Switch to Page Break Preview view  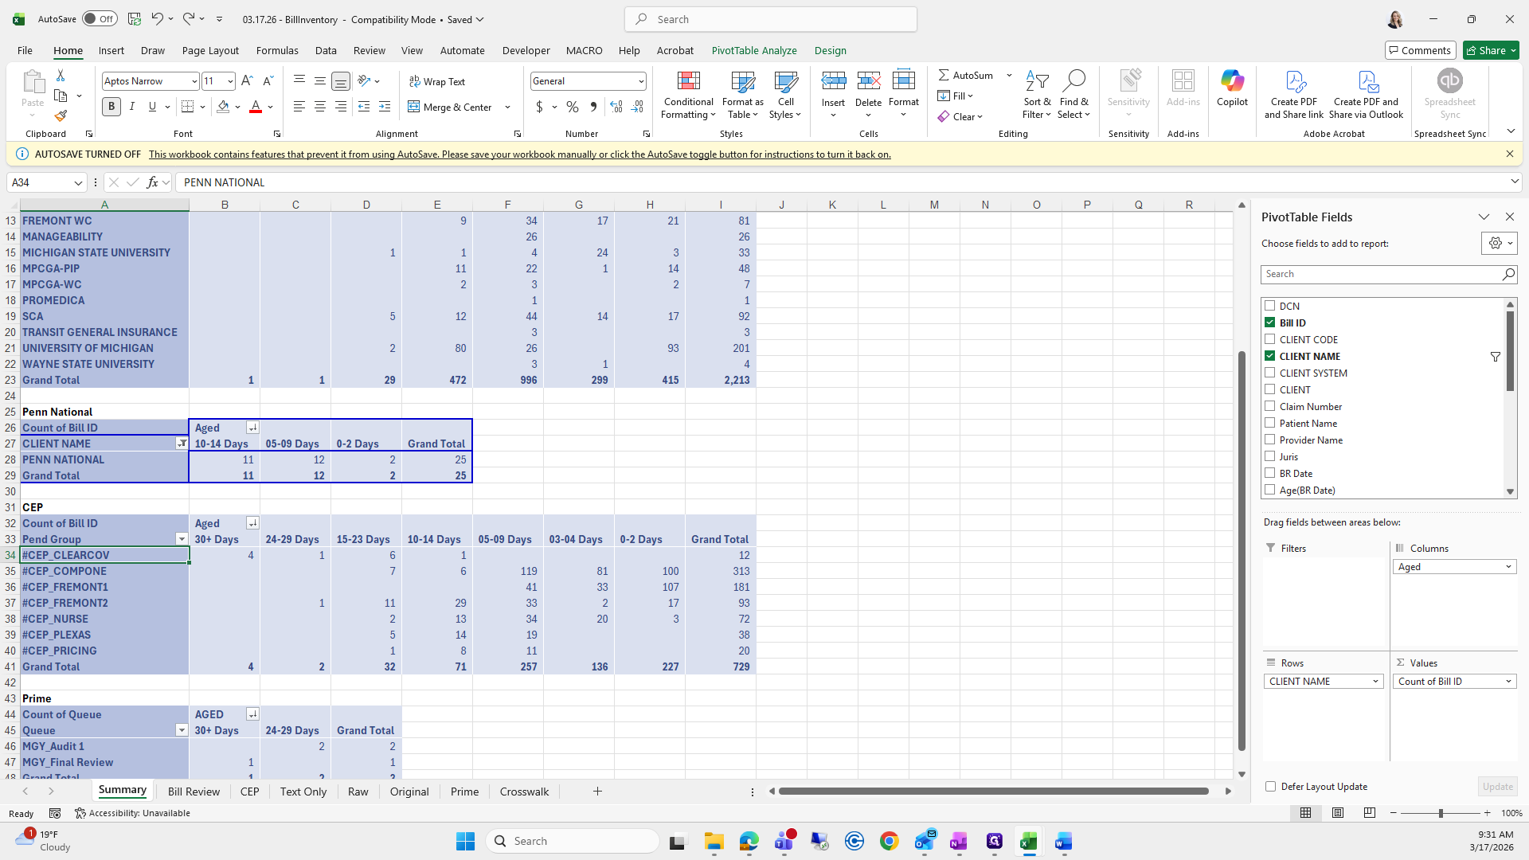pos(1370,813)
